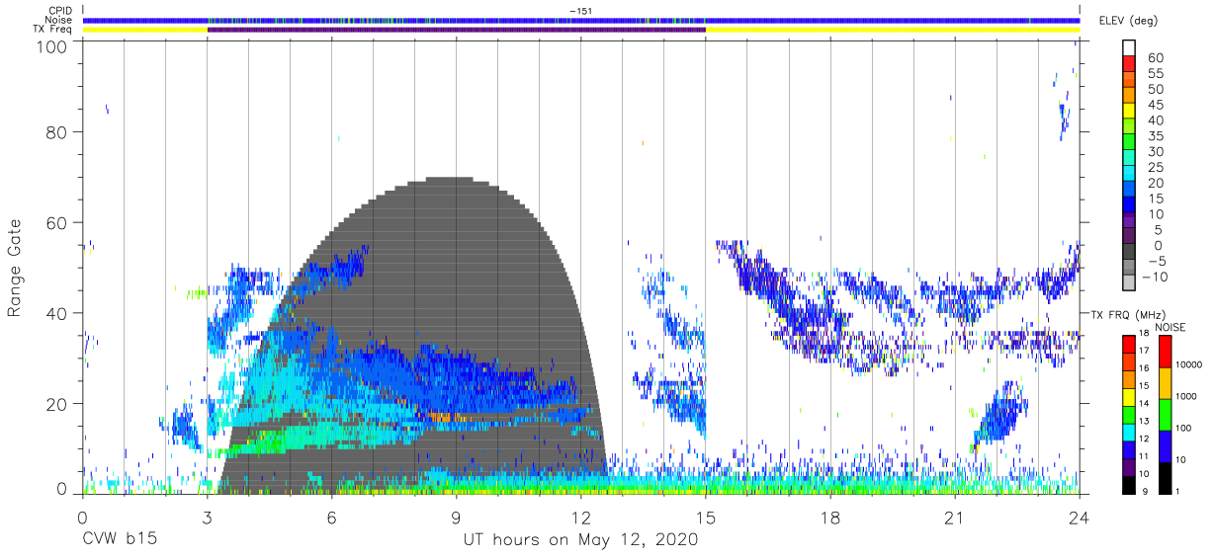This screenshot has width=1214, height=560.
Task: Click the red 55–60 degree elevation color segment
Action: click(1130, 64)
